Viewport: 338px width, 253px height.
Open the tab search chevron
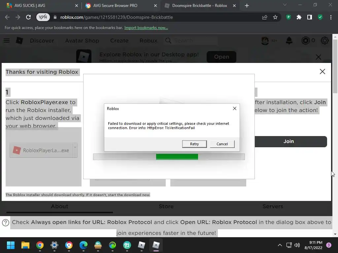[285, 5]
